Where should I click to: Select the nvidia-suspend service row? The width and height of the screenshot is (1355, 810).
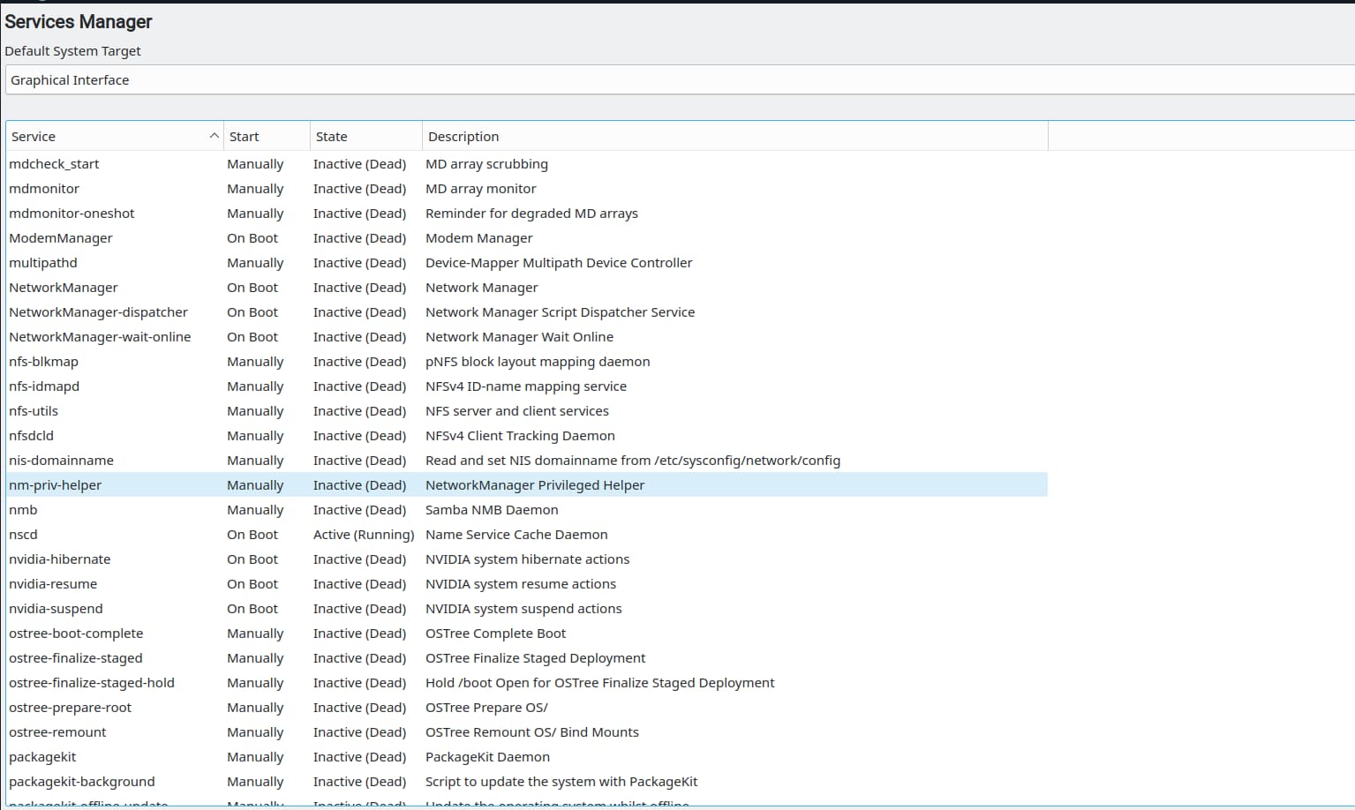pos(265,608)
